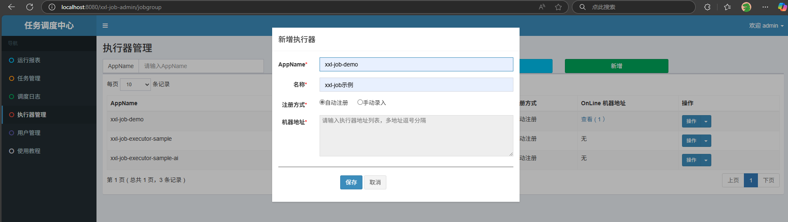Viewport: 788px width, 222px height.
Task: Open 执行器管理 in the sidebar
Action: click(x=49, y=115)
